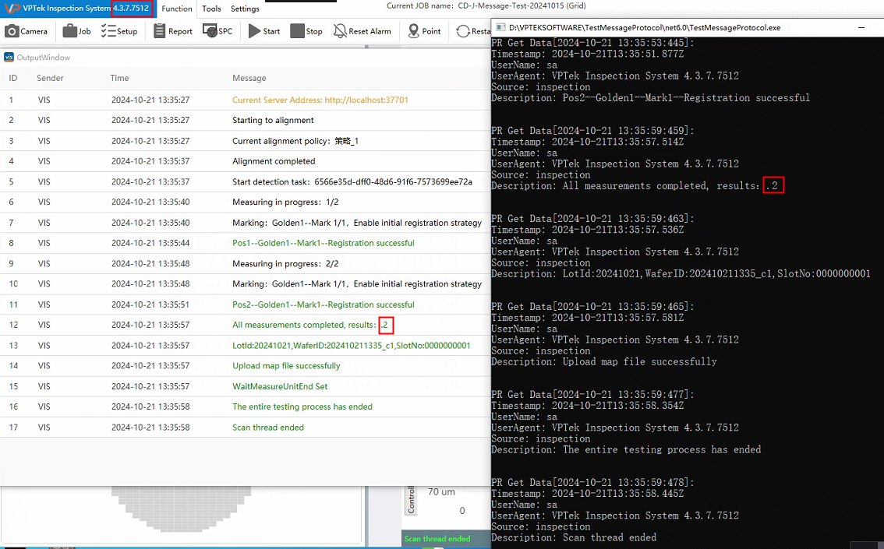
Task: Click console line with LotId:20241021 description
Action: [x=681, y=273]
